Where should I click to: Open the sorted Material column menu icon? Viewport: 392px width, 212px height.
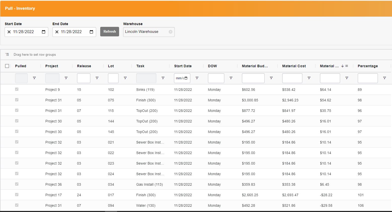click(x=347, y=66)
